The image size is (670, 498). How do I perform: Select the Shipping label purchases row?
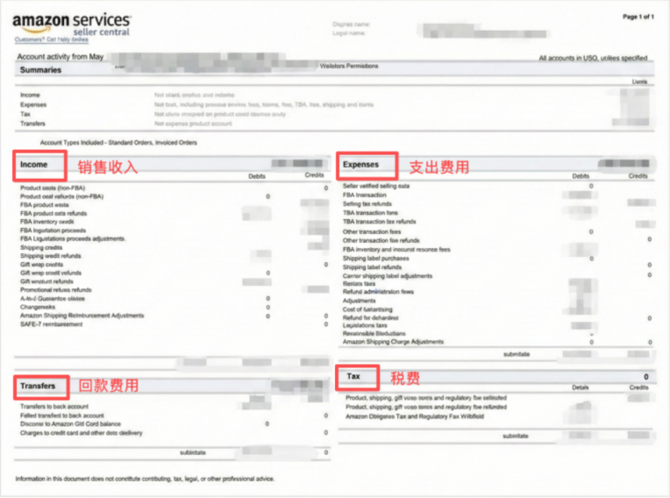point(375,258)
